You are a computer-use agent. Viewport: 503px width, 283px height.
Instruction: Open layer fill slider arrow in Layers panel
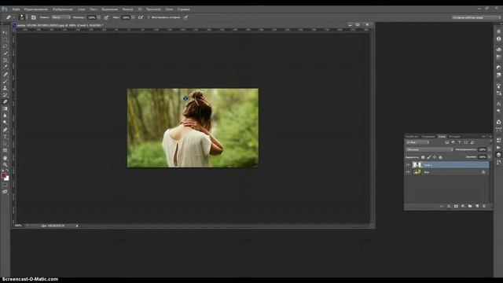point(490,157)
